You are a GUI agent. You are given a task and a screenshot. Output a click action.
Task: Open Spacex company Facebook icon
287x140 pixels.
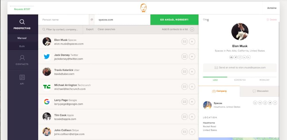click(275, 103)
